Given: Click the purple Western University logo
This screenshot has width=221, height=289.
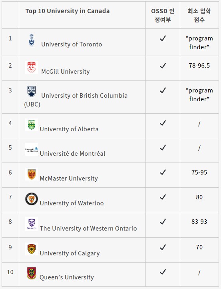Looking at the screenshot, I should (32, 224).
